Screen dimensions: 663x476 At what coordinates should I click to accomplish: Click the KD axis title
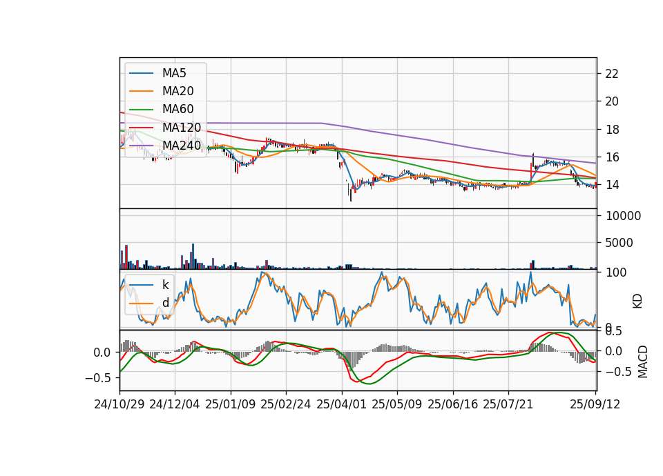pyautogui.click(x=637, y=301)
